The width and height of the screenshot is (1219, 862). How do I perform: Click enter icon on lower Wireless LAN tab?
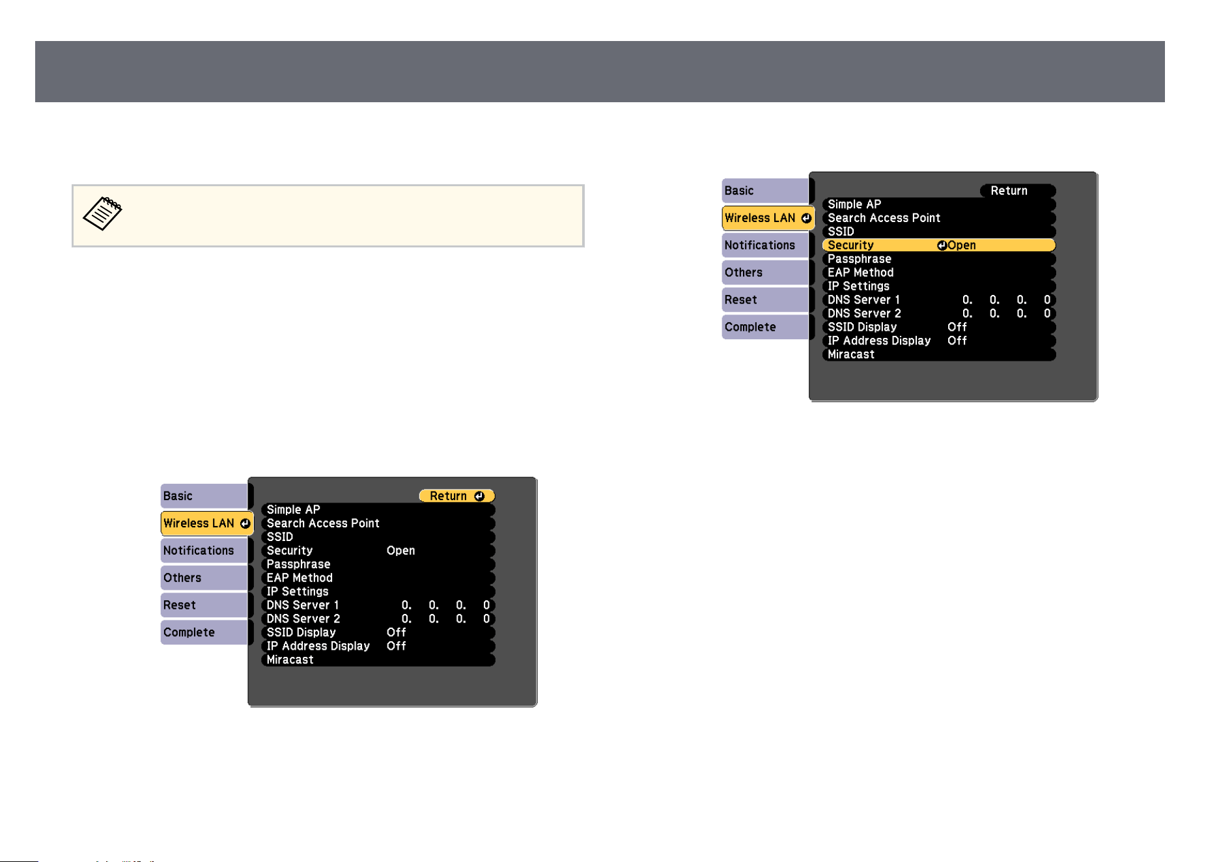(x=245, y=523)
